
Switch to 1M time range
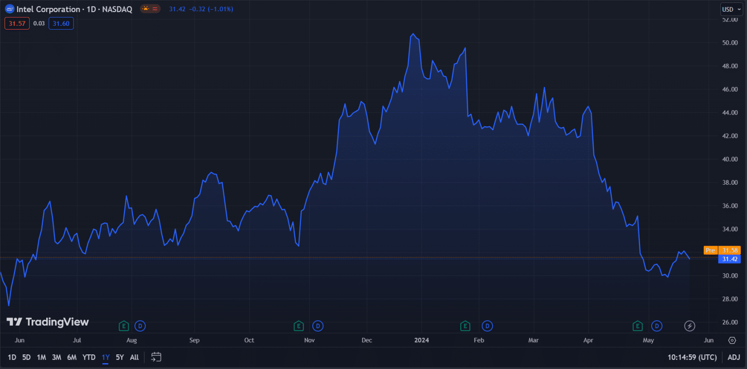click(41, 357)
